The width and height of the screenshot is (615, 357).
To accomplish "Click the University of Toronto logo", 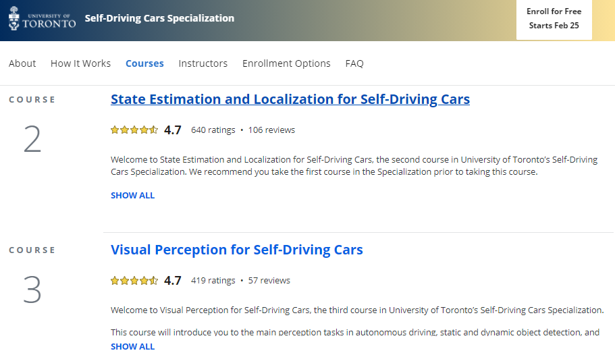I will click(x=42, y=18).
